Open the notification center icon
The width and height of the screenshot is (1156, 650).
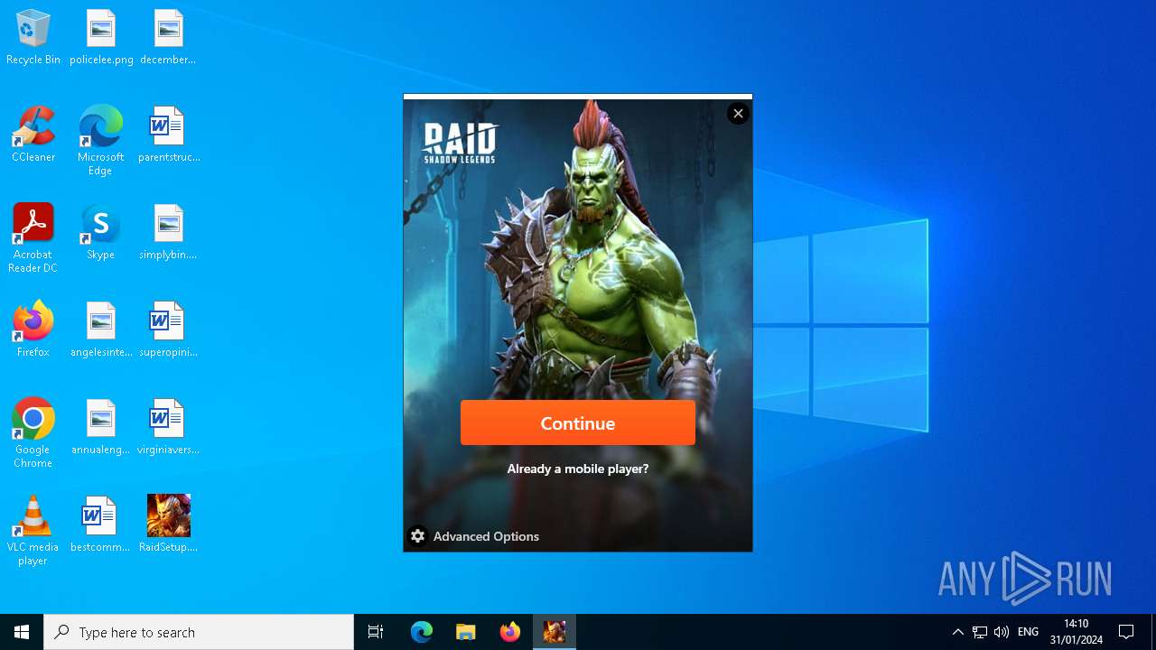pyautogui.click(x=1126, y=632)
